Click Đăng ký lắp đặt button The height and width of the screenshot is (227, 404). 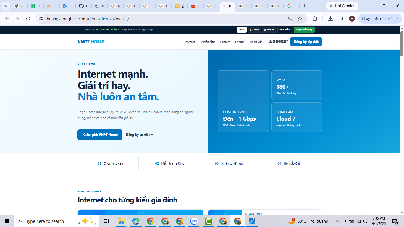coord(306,42)
